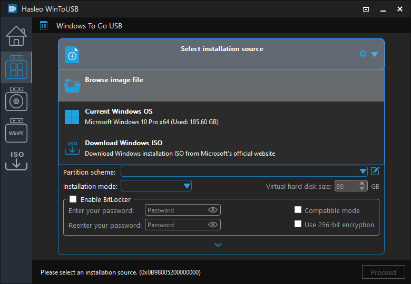Viewport: 411px width, 284px height.
Task: Open the Partition scheme dropdown
Action: tap(244, 171)
